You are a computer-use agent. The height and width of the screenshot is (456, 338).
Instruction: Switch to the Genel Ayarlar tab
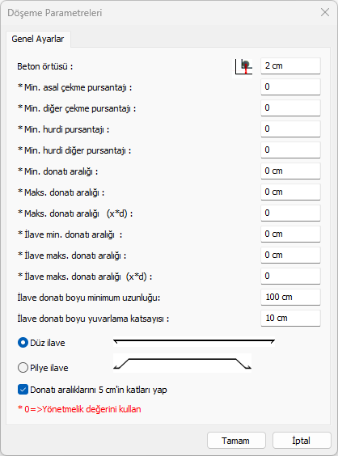click(38, 39)
